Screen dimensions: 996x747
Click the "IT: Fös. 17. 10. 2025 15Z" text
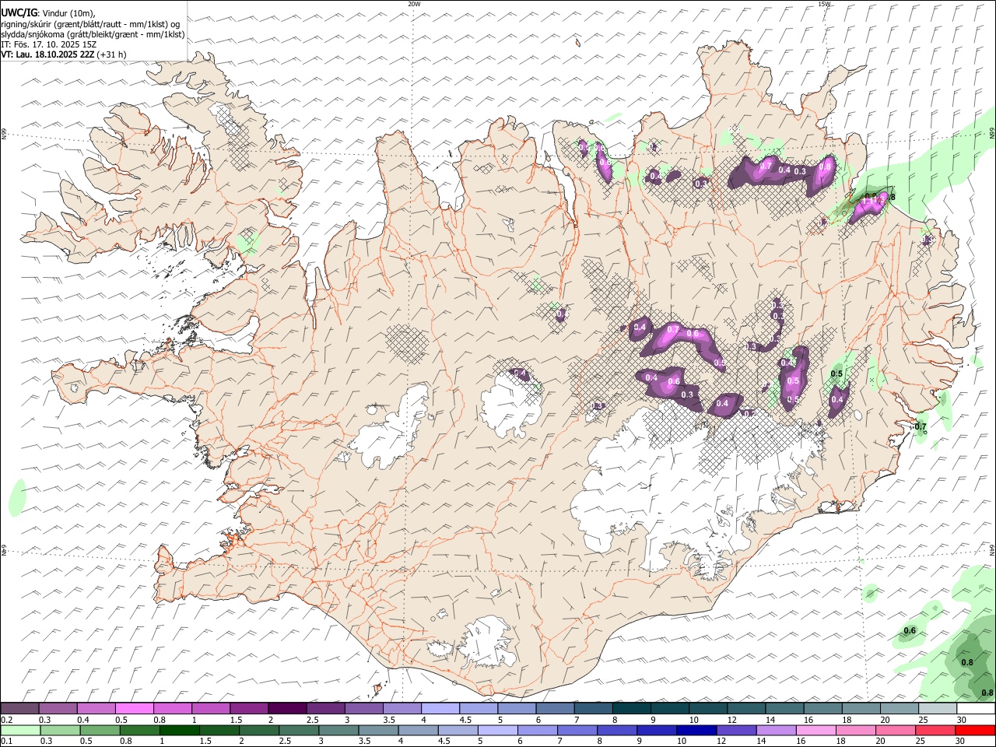(49, 44)
